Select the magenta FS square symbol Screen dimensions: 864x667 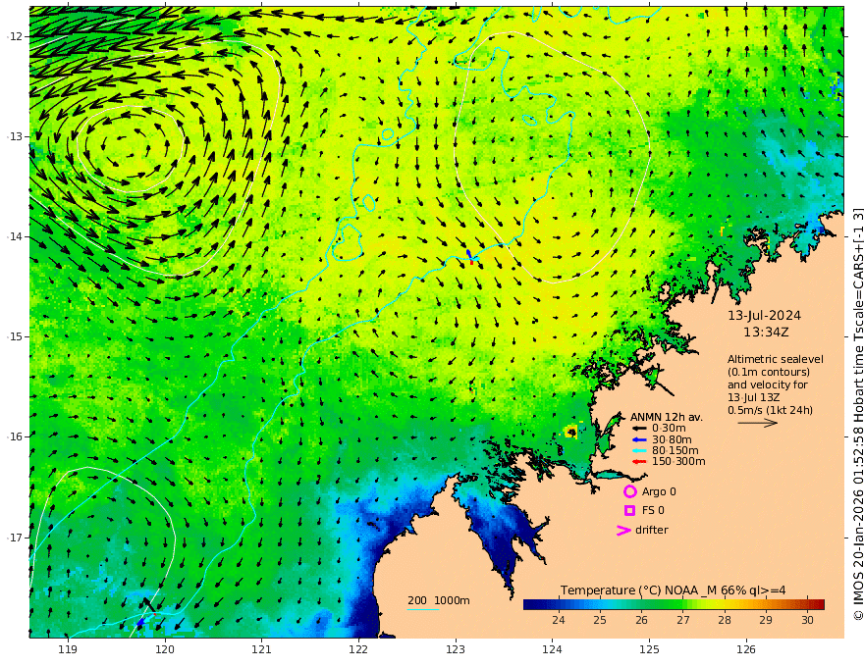coord(629,511)
